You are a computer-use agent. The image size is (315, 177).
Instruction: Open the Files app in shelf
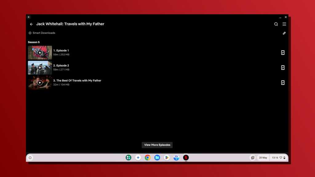pos(157,158)
